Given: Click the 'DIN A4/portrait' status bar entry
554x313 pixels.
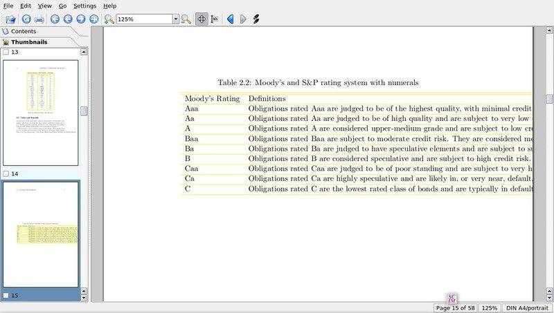Looking at the screenshot, I should pos(527,308).
